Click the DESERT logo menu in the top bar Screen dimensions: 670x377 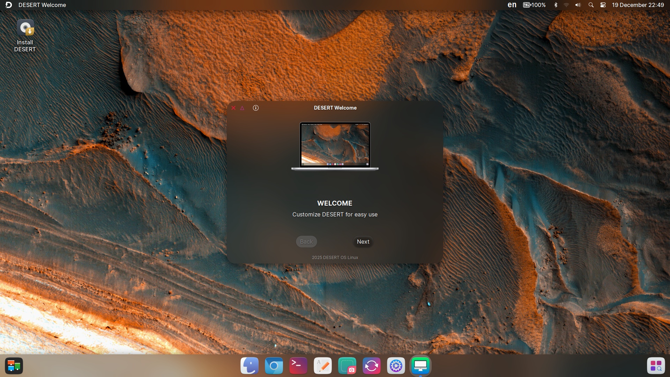9,5
